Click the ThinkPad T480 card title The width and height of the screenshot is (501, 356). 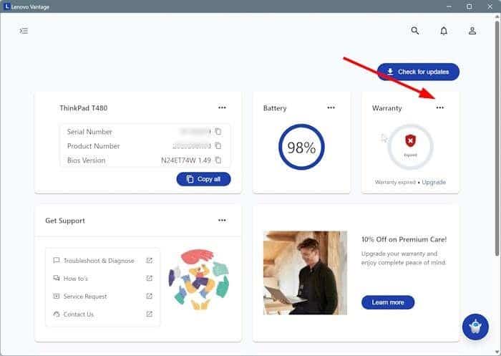84,108
